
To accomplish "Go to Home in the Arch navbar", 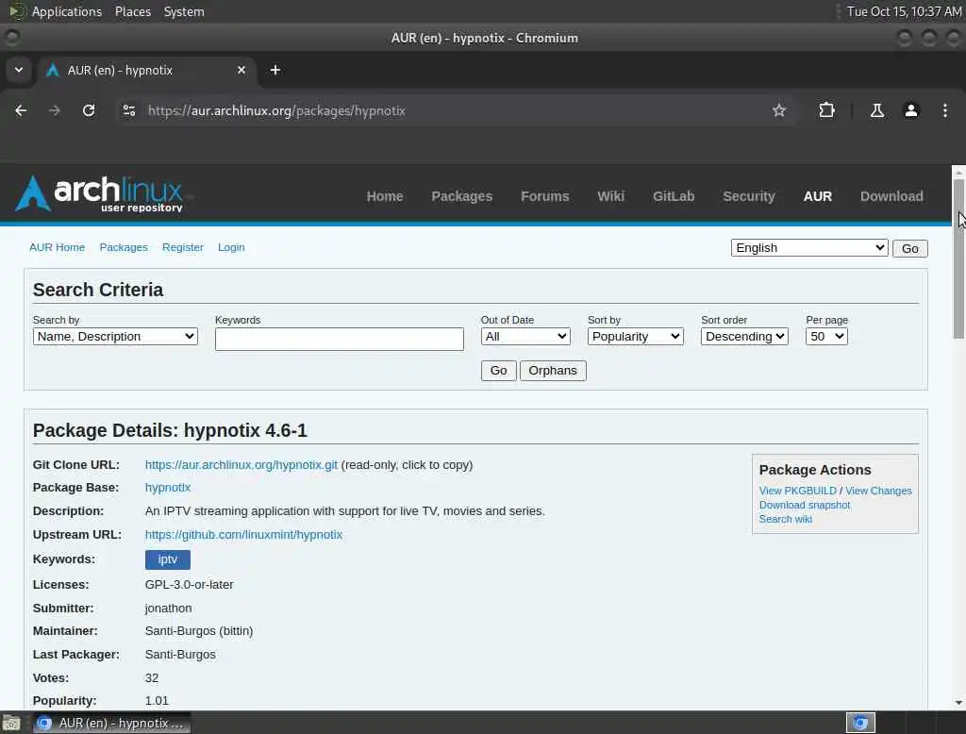I will [385, 196].
